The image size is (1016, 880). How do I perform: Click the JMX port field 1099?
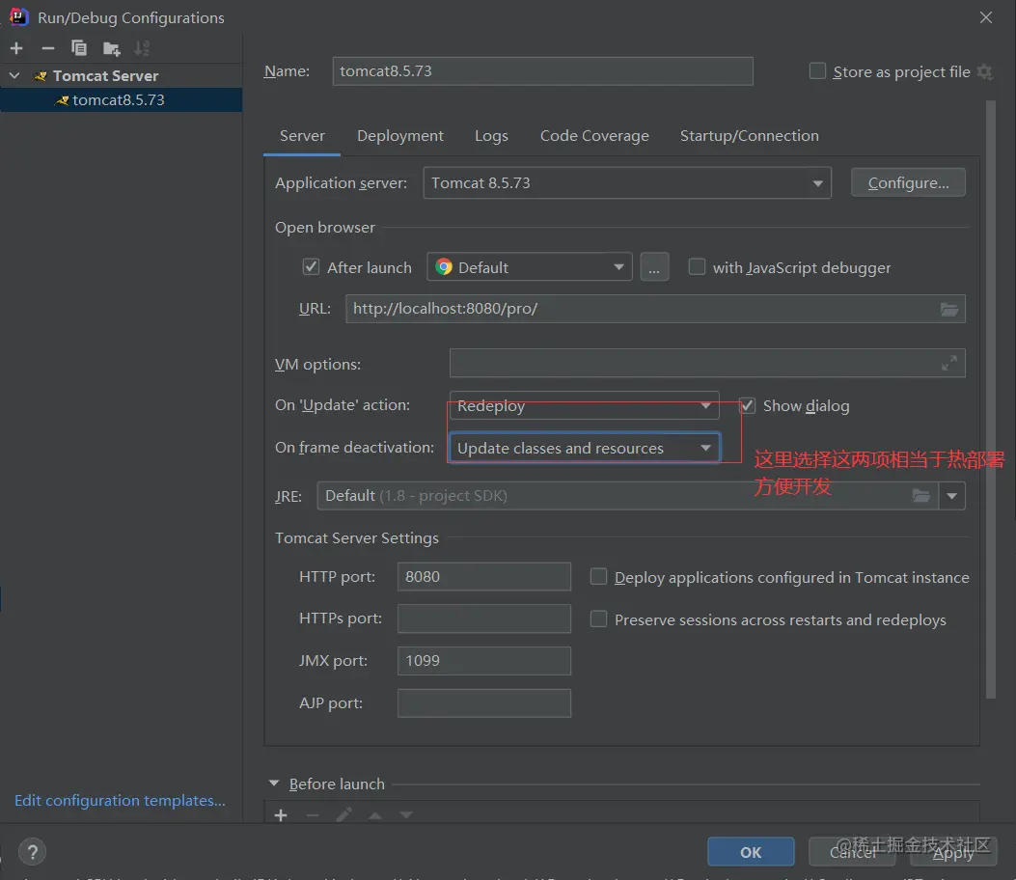click(484, 661)
